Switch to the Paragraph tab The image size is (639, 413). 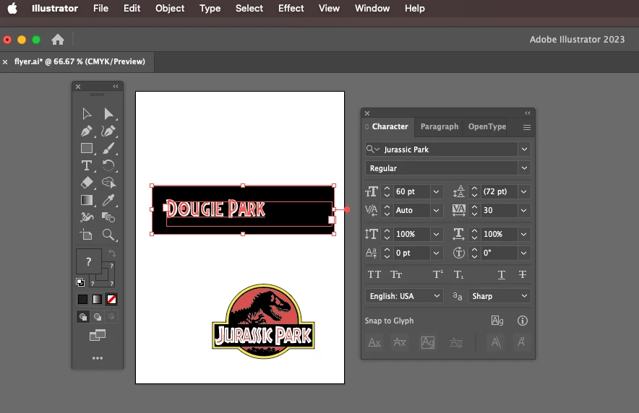click(439, 126)
